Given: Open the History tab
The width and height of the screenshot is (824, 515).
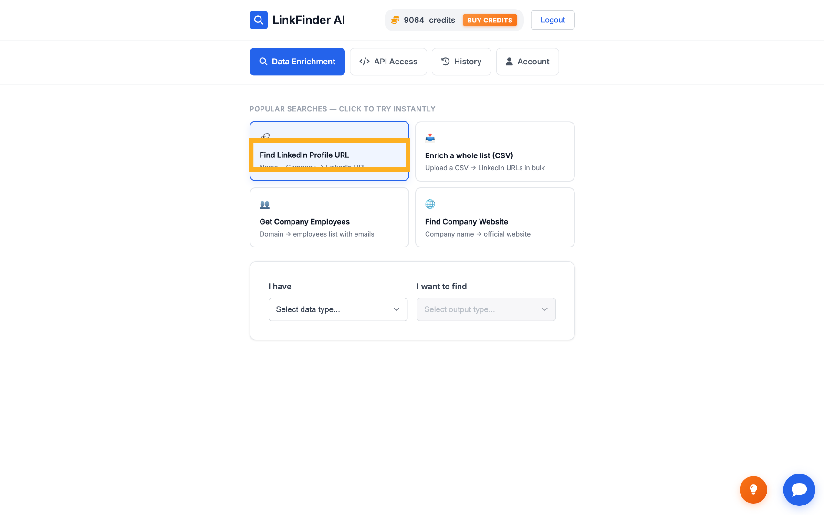Looking at the screenshot, I should click(461, 62).
